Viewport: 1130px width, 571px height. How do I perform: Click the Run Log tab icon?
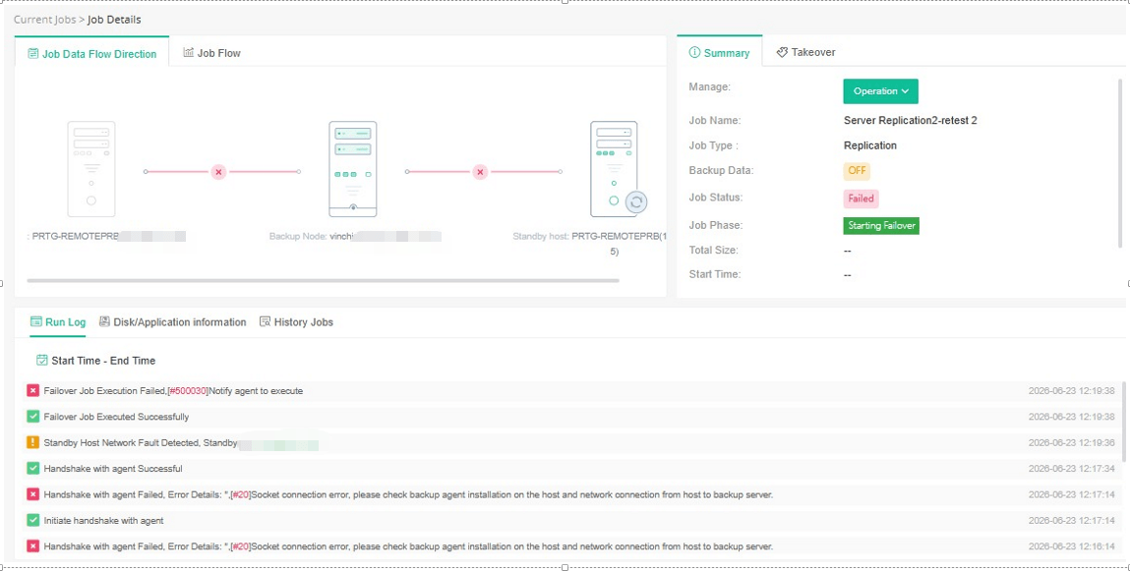point(36,321)
